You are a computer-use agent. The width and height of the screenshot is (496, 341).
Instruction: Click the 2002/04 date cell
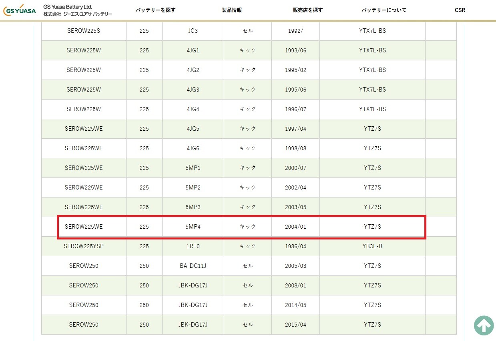(295, 187)
